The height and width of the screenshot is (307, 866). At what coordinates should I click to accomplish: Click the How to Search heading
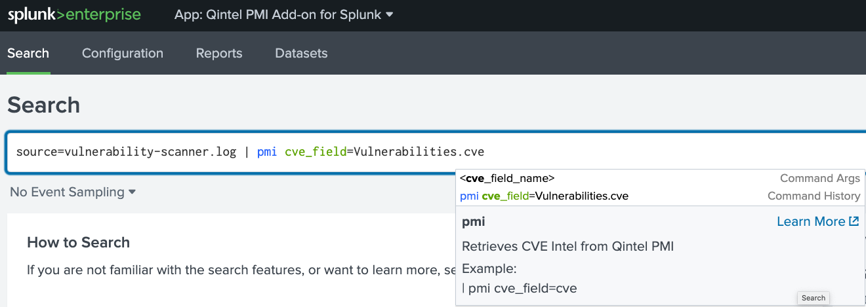pos(78,242)
